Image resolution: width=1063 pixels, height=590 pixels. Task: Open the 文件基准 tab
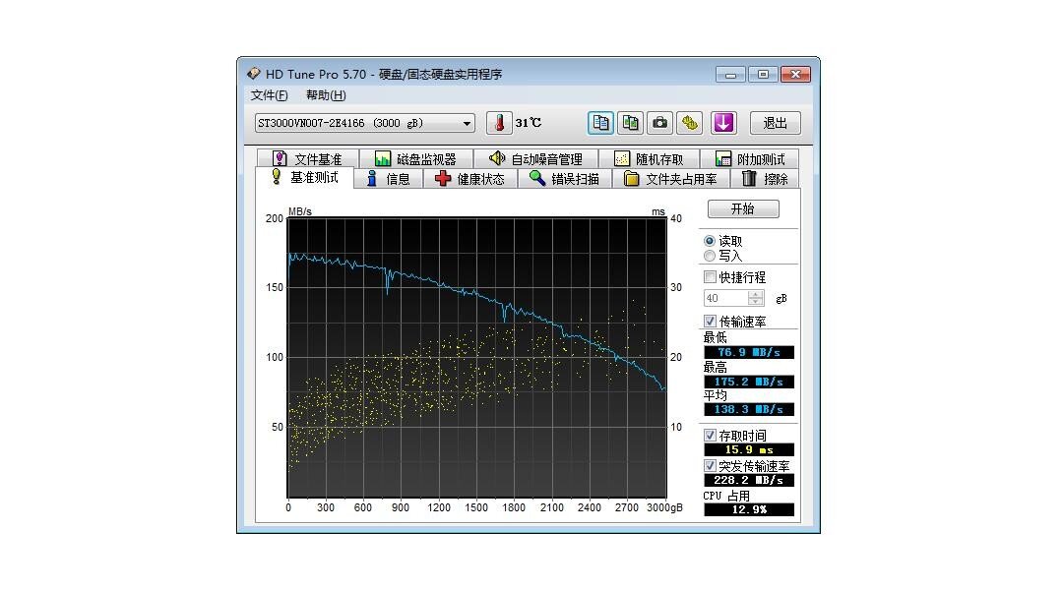coord(308,159)
